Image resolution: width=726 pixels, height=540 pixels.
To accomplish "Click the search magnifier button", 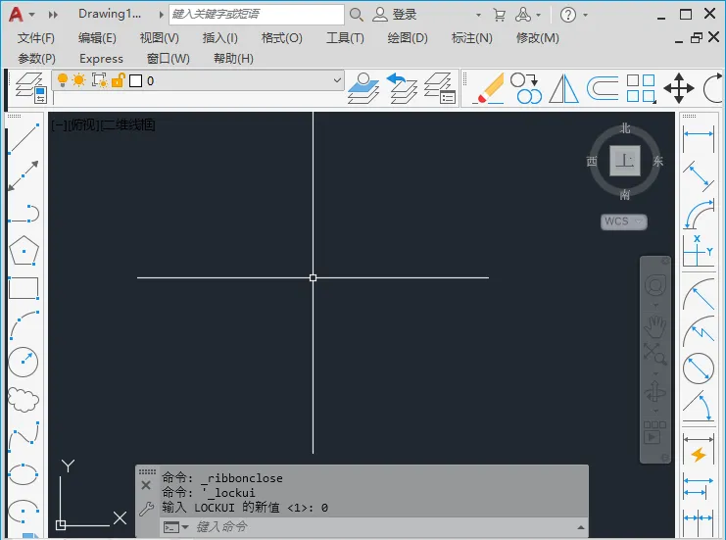I will coord(356,15).
